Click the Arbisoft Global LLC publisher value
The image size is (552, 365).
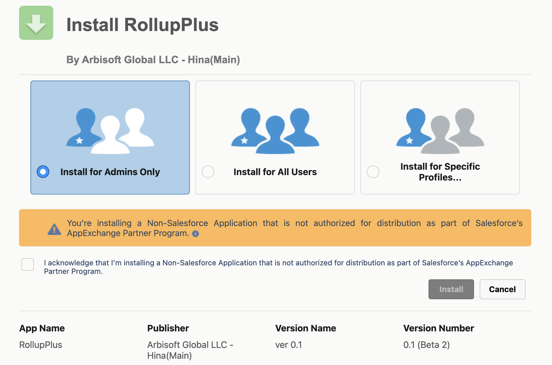point(190,350)
